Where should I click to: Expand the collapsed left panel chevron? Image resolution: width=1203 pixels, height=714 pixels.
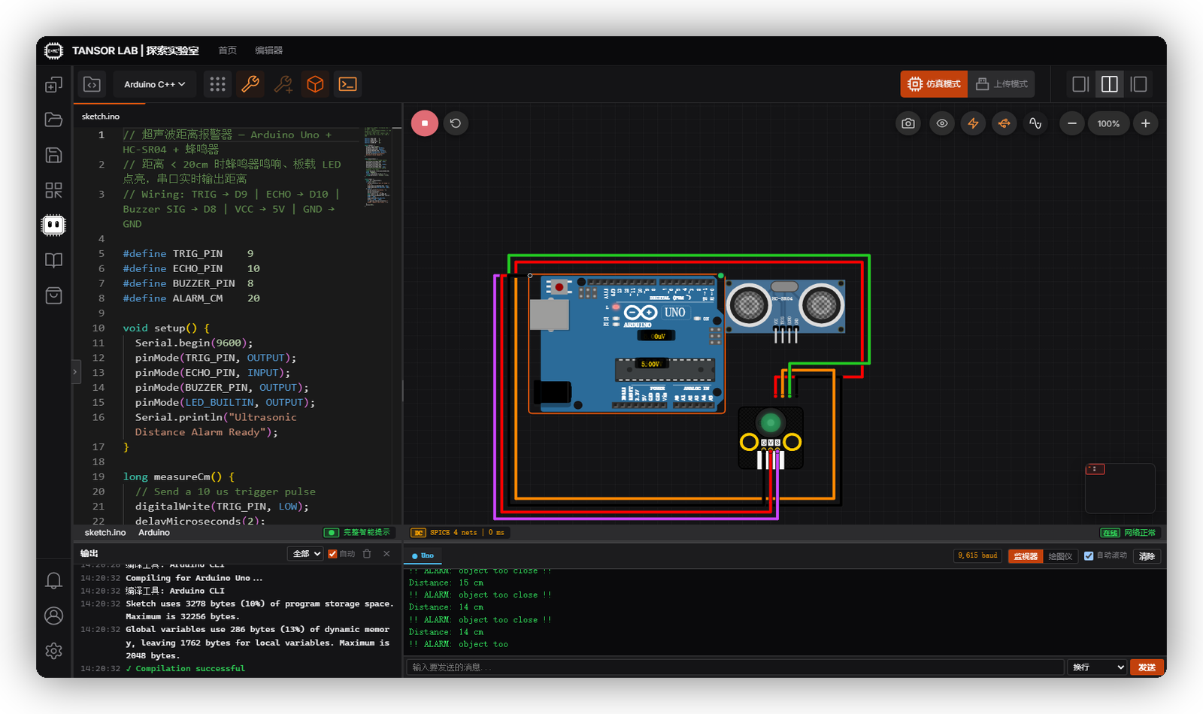point(75,372)
